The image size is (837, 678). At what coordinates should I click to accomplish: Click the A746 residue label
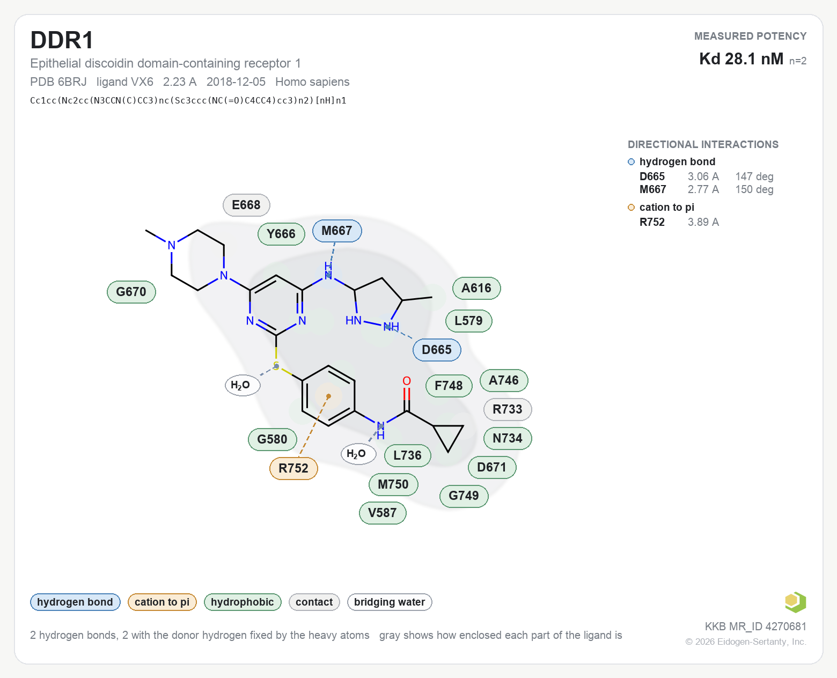click(x=504, y=381)
